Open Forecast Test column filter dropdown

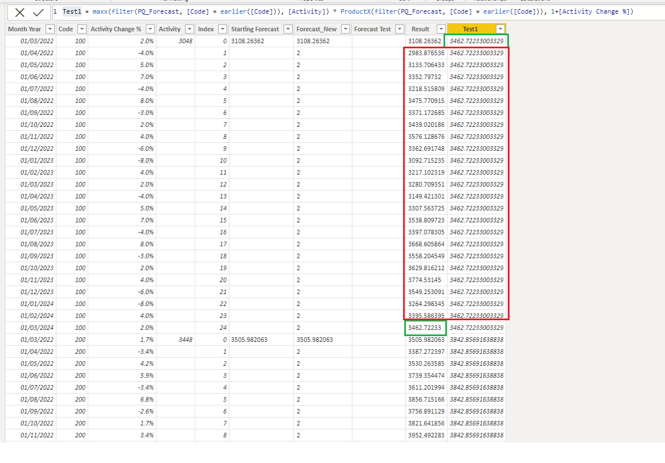click(x=400, y=29)
